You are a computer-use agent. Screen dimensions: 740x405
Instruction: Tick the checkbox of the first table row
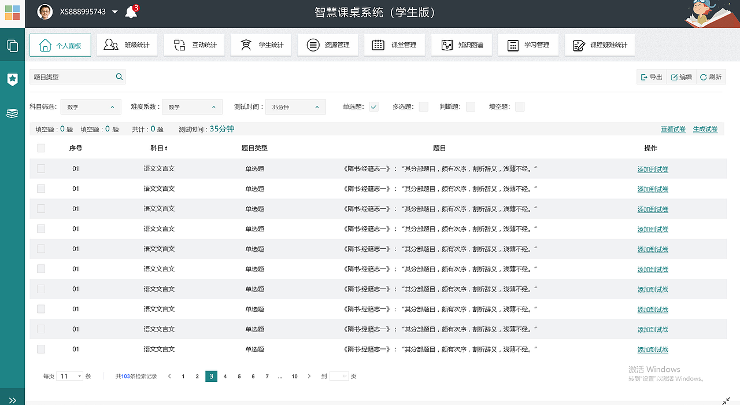(x=41, y=168)
